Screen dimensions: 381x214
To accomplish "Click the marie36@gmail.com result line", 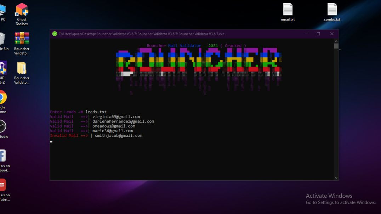I will 91,131.
